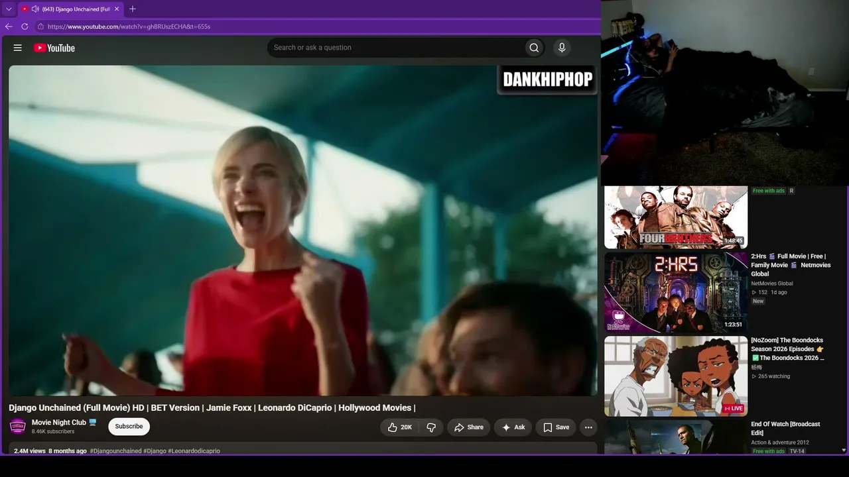Click the '2.4M views' description text
Viewport: 849px width, 477px height.
click(30, 451)
